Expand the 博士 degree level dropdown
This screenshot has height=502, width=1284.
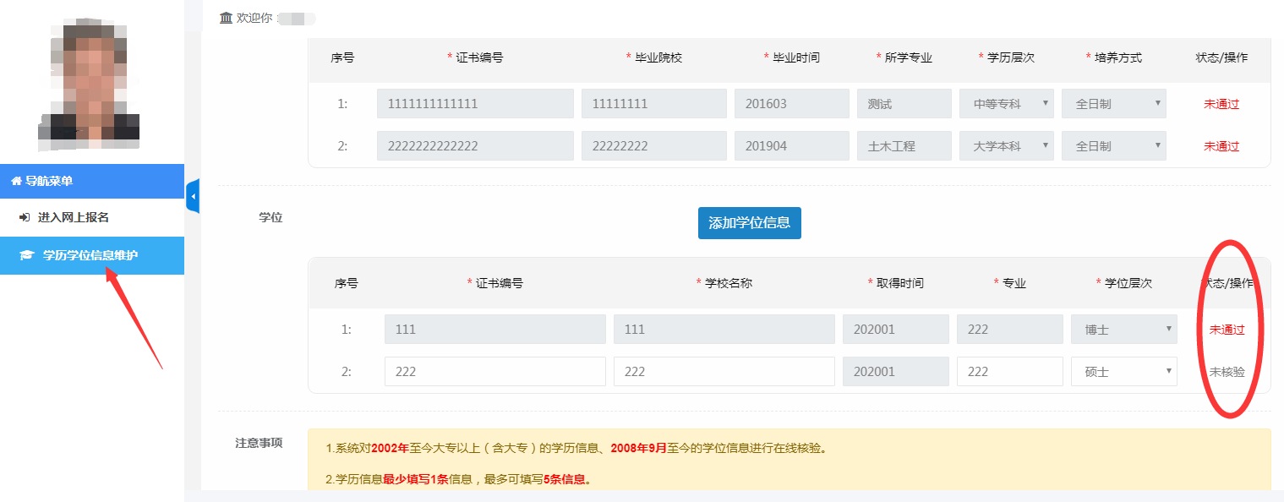click(x=1123, y=330)
